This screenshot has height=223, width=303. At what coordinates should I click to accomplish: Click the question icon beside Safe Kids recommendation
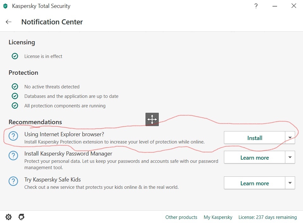coord(13,181)
